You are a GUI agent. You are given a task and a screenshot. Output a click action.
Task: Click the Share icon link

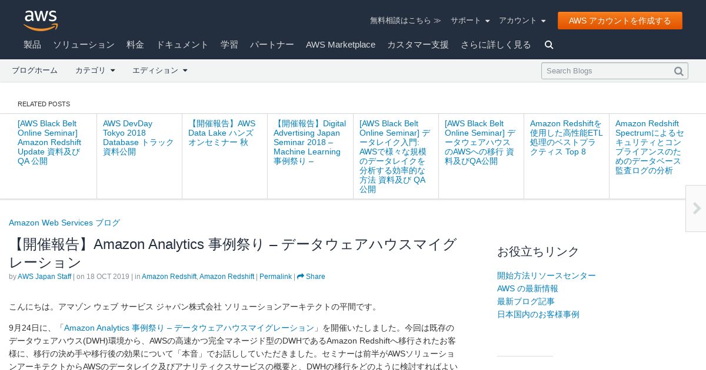[x=311, y=277]
